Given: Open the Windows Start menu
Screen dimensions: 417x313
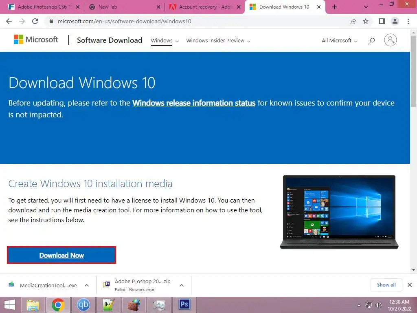Looking at the screenshot, I should (10, 305).
